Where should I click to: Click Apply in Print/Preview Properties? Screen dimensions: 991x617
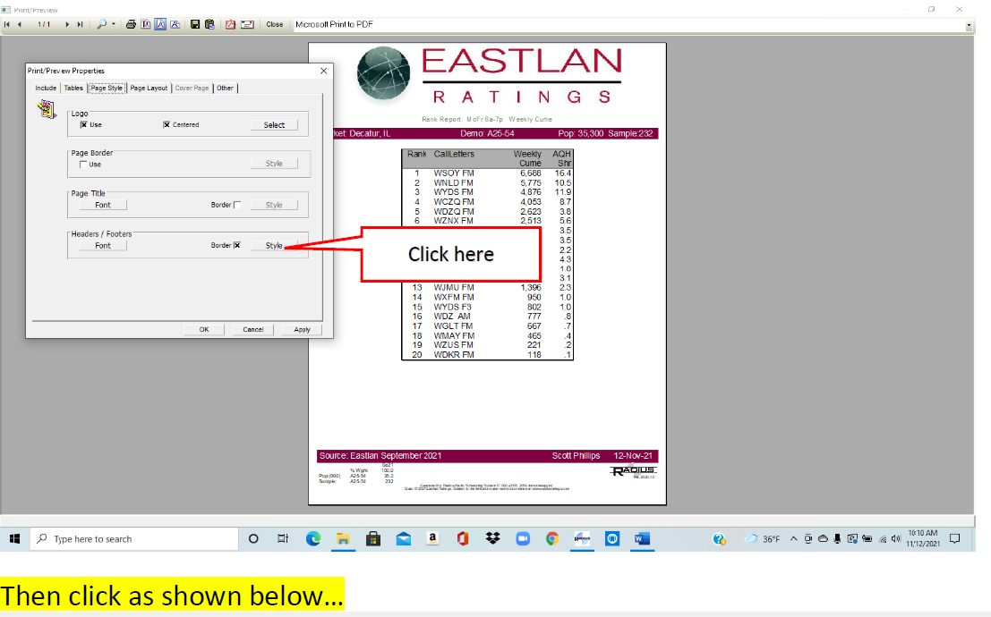tap(302, 330)
